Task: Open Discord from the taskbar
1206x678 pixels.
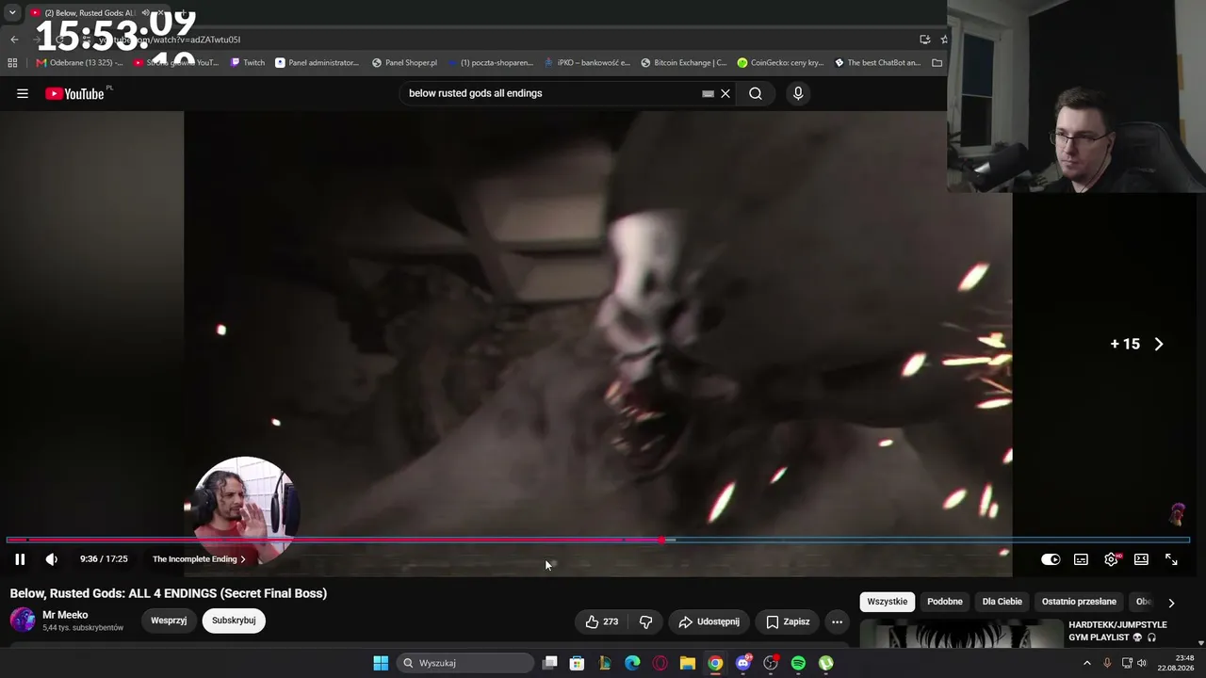Action: [743, 663]
